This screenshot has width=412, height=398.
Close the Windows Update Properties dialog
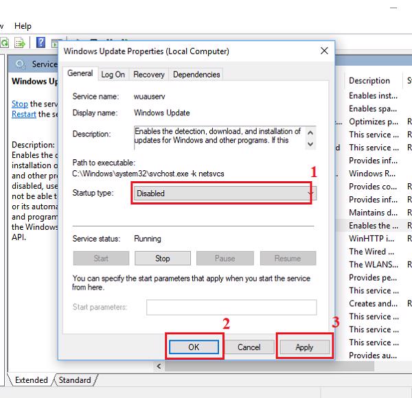point(323,51)
